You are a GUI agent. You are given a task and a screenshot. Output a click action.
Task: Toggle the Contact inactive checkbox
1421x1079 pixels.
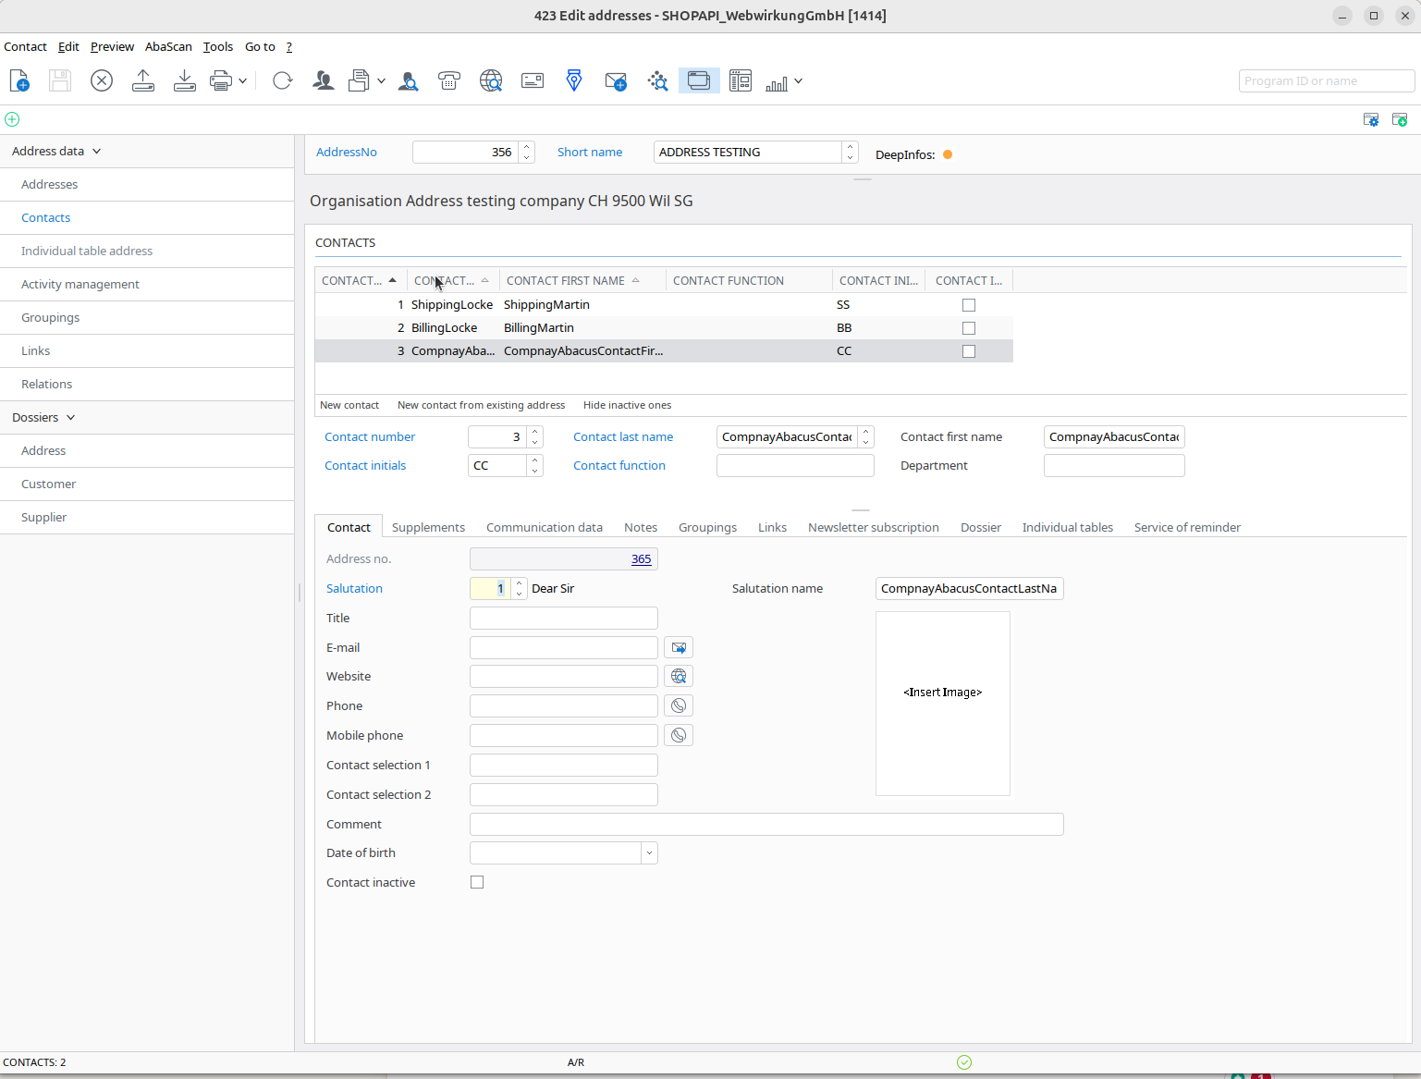point(477,883)
